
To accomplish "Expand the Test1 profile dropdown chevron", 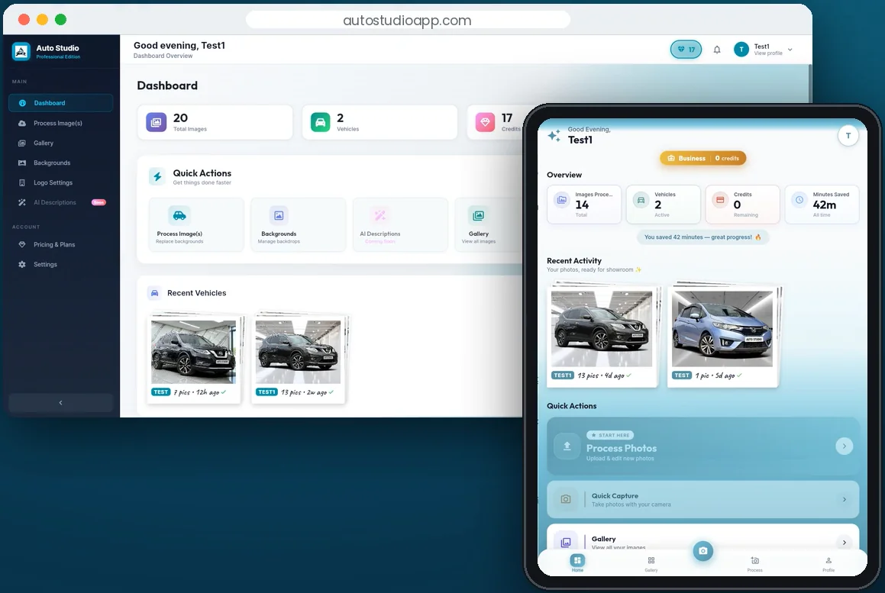I will click(790, 50).
